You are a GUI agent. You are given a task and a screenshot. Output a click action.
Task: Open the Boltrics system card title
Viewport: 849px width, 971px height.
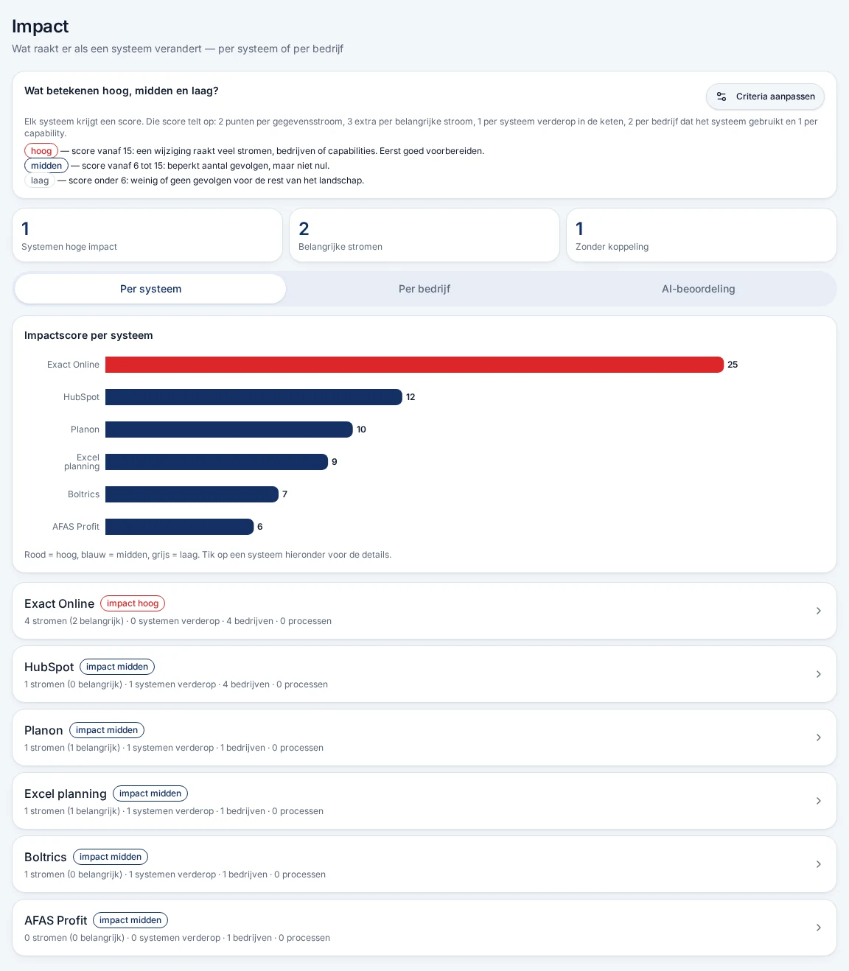45,857
